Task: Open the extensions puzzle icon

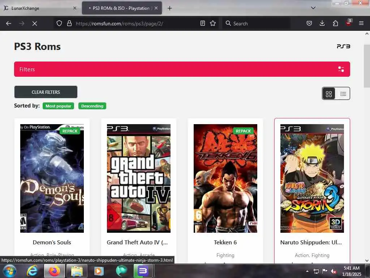Action: click(335, 24)
